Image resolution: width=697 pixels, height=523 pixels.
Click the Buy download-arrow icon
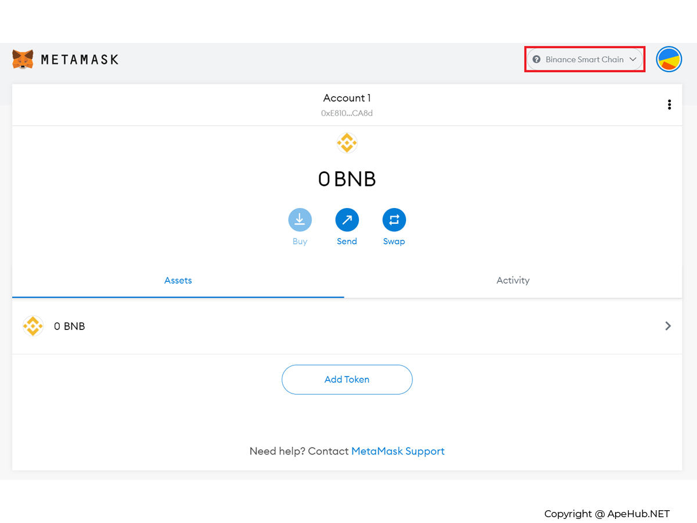300,220
